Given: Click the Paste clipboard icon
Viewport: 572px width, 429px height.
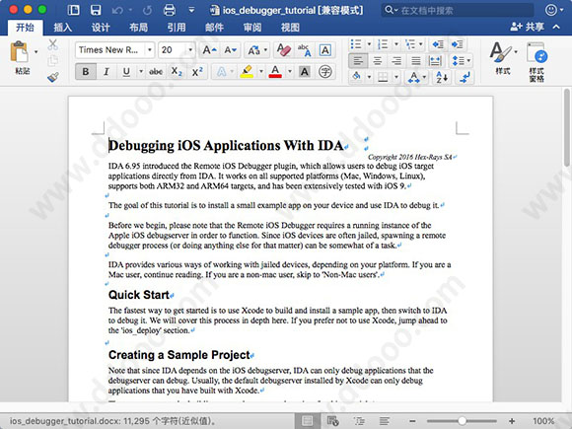Looking at the screenshot, I should pyautogui.click(x=20, y=52).
